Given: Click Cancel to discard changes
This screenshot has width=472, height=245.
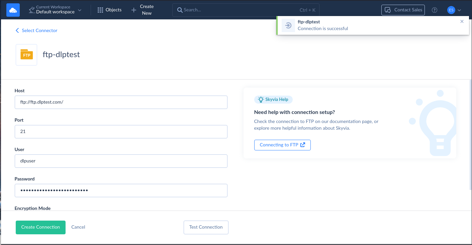Looking at the screenshot, I should coord(78,227).
